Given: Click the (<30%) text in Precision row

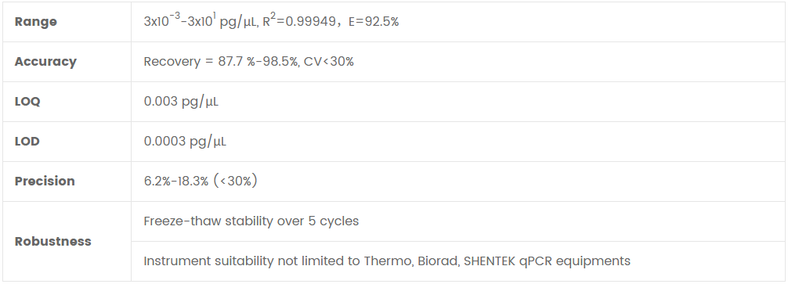Looking at the screenshot, I should (x=236, y=182).
